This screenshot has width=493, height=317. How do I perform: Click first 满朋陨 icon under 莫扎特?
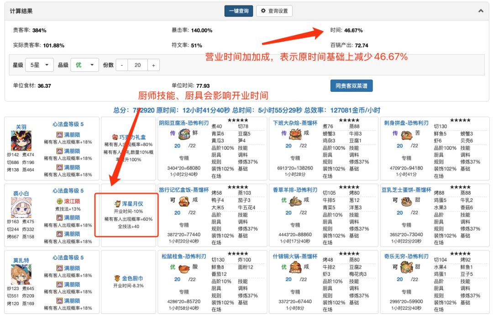59,268
